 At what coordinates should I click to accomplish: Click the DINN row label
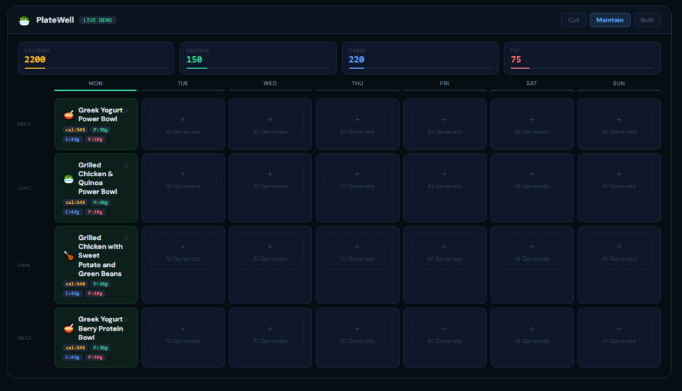(24, 266)
